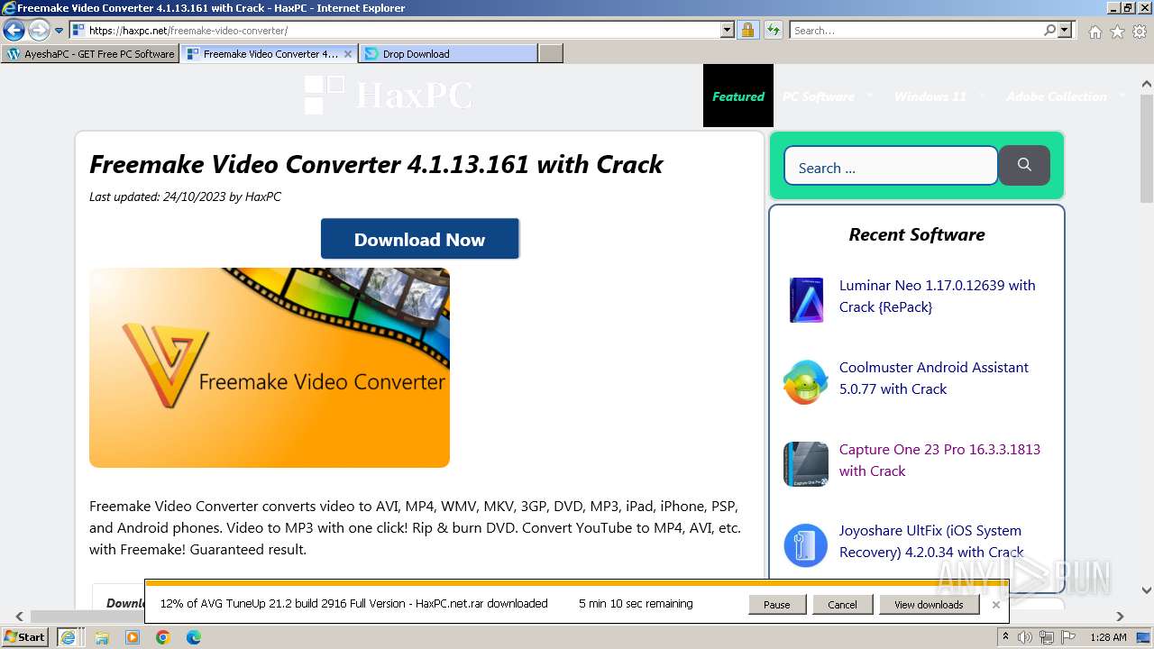Image resolution: width=1154 pixels, height=649 pixels.
Task: Click the download progress bar
Action: coord(576,583)
